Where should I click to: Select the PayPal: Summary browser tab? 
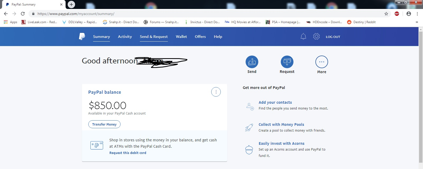coord(34,4)
